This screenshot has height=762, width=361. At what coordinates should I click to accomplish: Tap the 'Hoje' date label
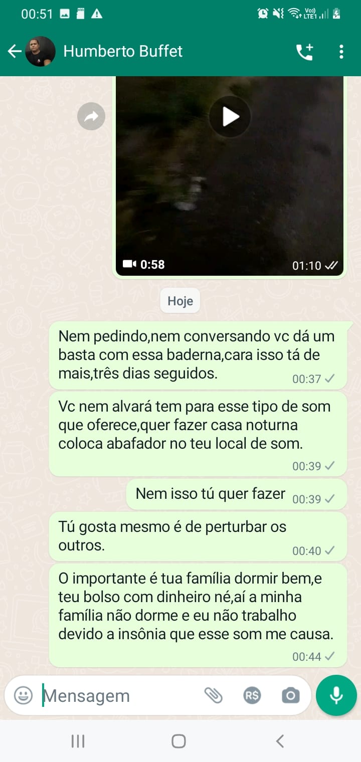(x=180, y=301)
